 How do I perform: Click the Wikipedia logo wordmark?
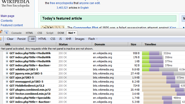[x=15, y=2]
